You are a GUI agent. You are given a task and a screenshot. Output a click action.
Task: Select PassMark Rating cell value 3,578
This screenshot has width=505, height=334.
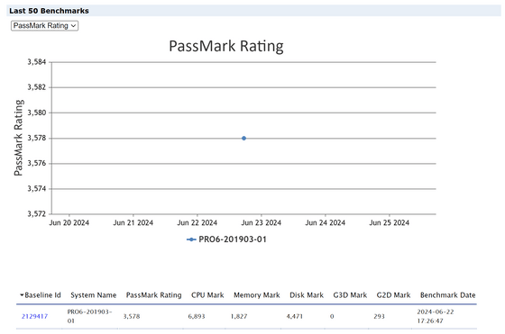(x=132, y=316)
